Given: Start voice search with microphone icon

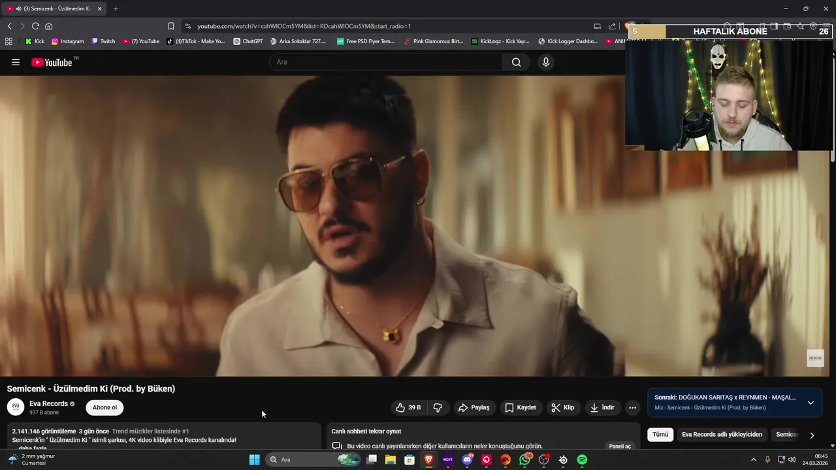Looking at the screenshot, I should tap(546, 62).
